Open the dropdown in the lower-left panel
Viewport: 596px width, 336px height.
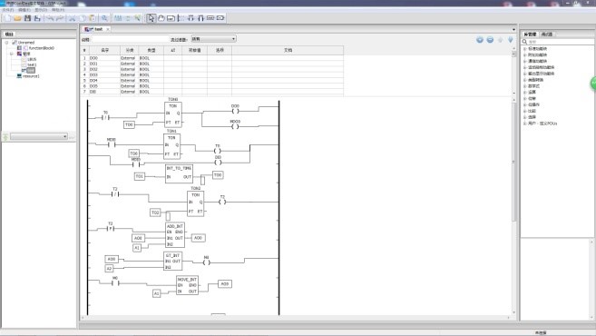pyautogui.click(x=39, y=136)
